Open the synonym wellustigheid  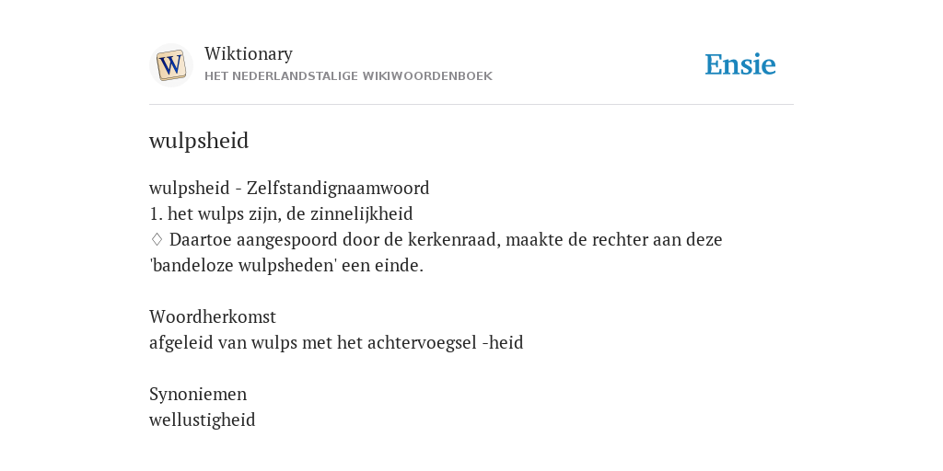pos(202,419)
